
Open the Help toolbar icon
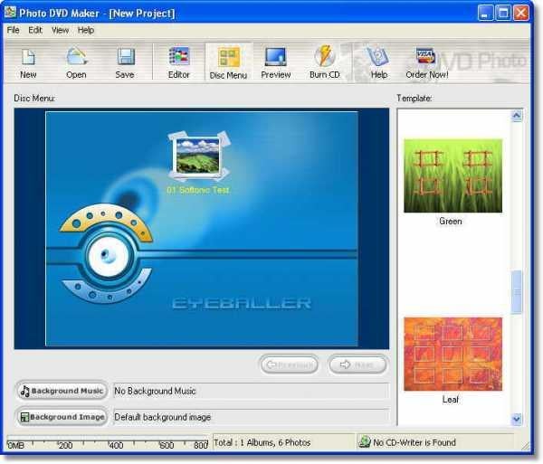coord(377,57)
